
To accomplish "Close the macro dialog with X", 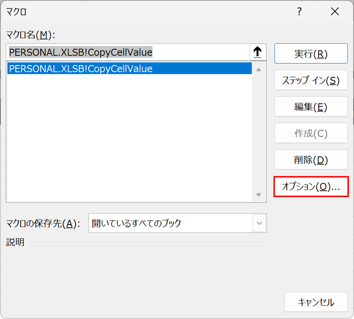I will 335,12.
